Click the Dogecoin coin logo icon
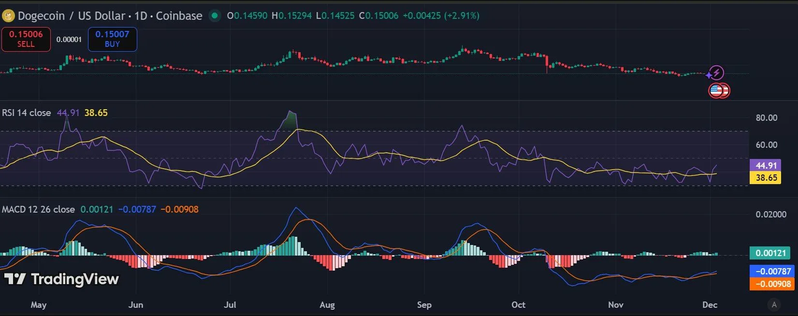Viewport: 798px width, 316px height. click(x=8, y=16)
